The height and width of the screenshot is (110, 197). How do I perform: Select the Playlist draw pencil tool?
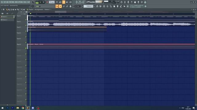[x=7, y=9]
